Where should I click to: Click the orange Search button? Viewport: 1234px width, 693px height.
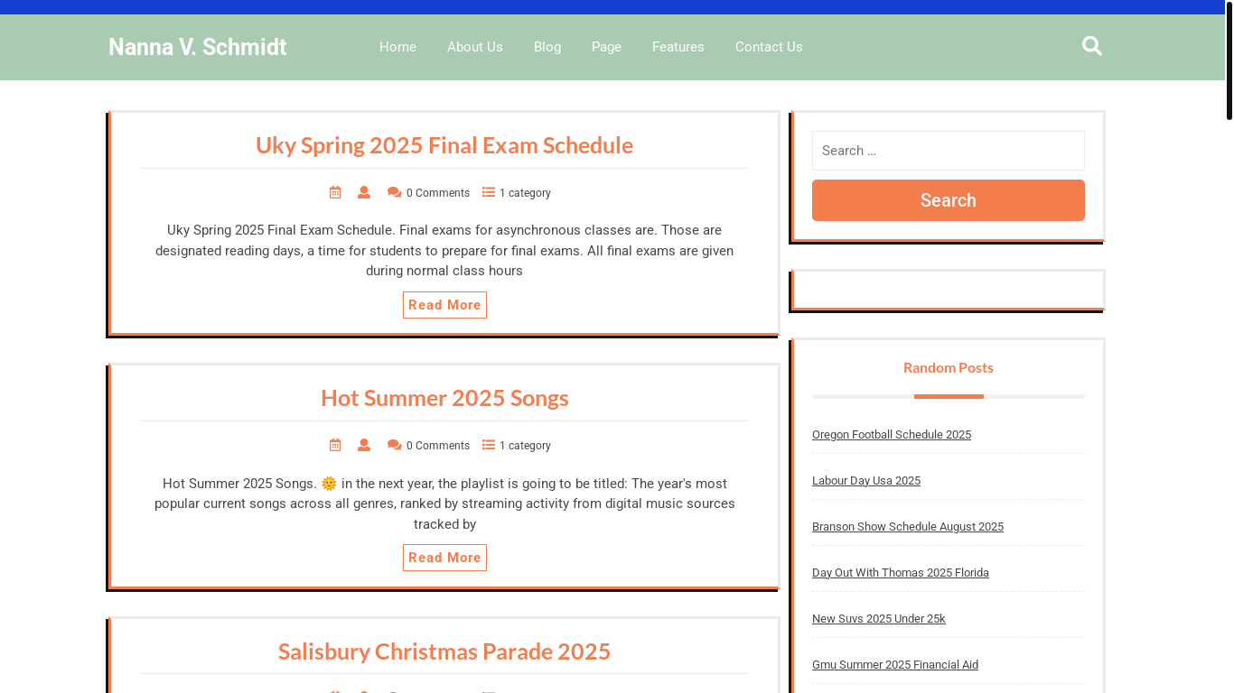949,200
